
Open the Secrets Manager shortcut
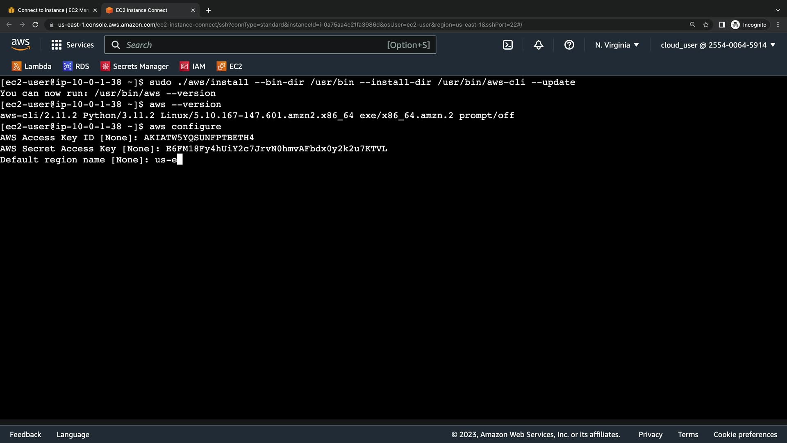[x=134, y=66]
